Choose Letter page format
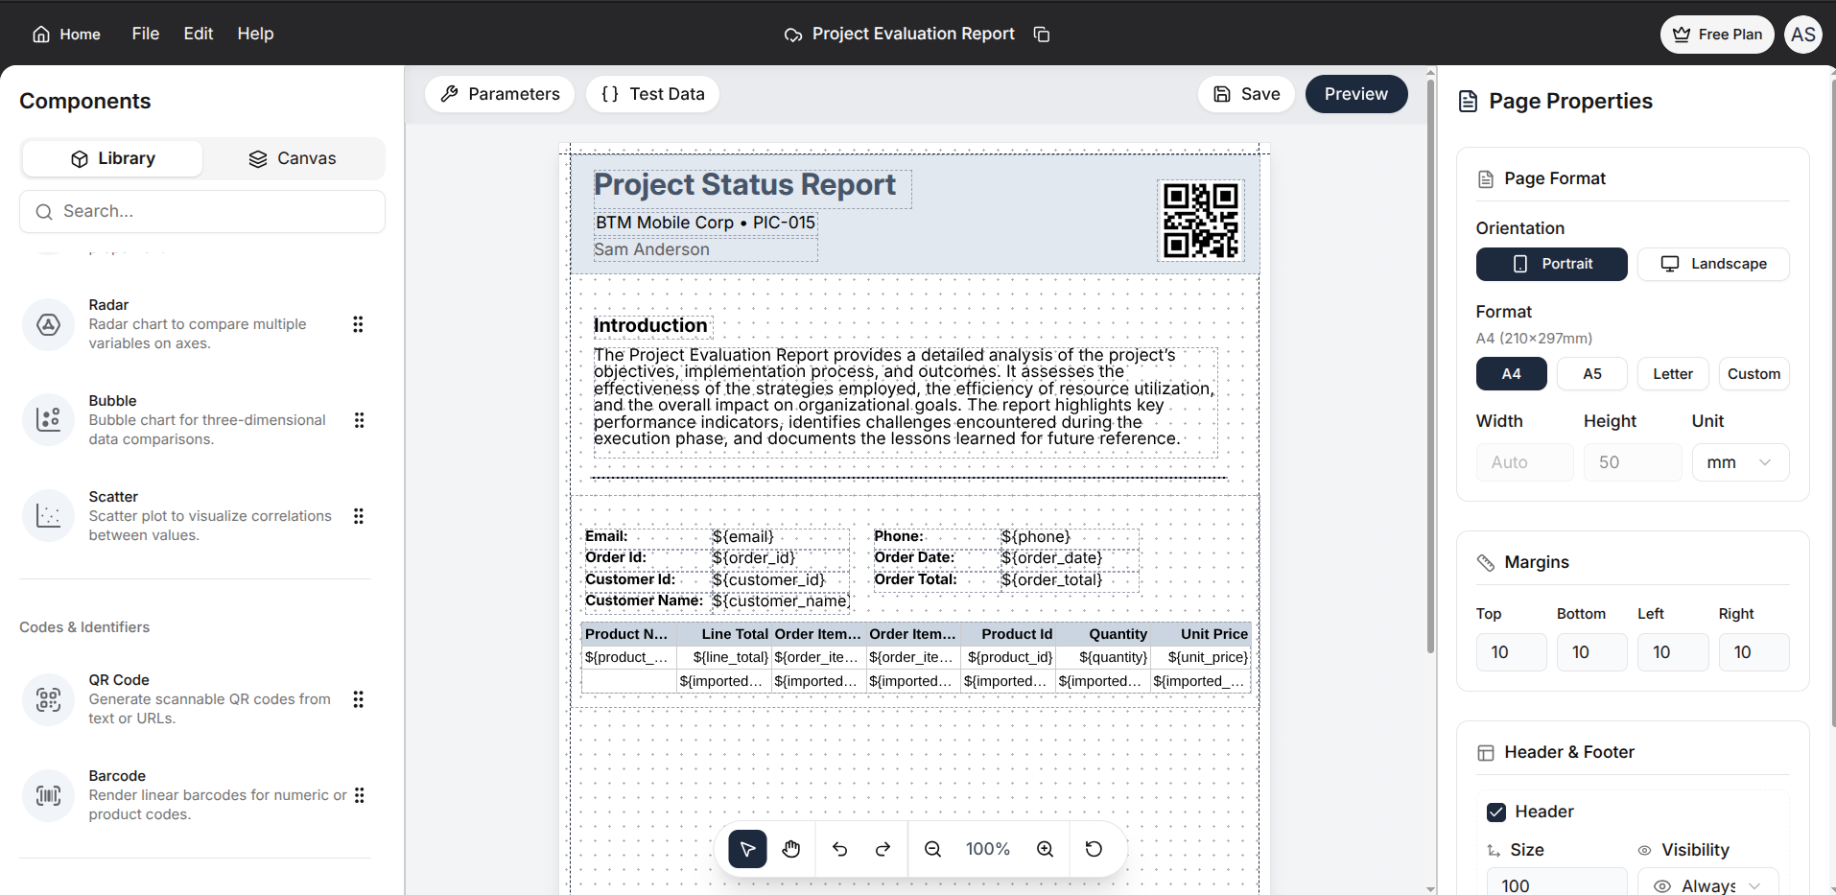The height and width of the screenshot is (895, 1836). 1673,374
